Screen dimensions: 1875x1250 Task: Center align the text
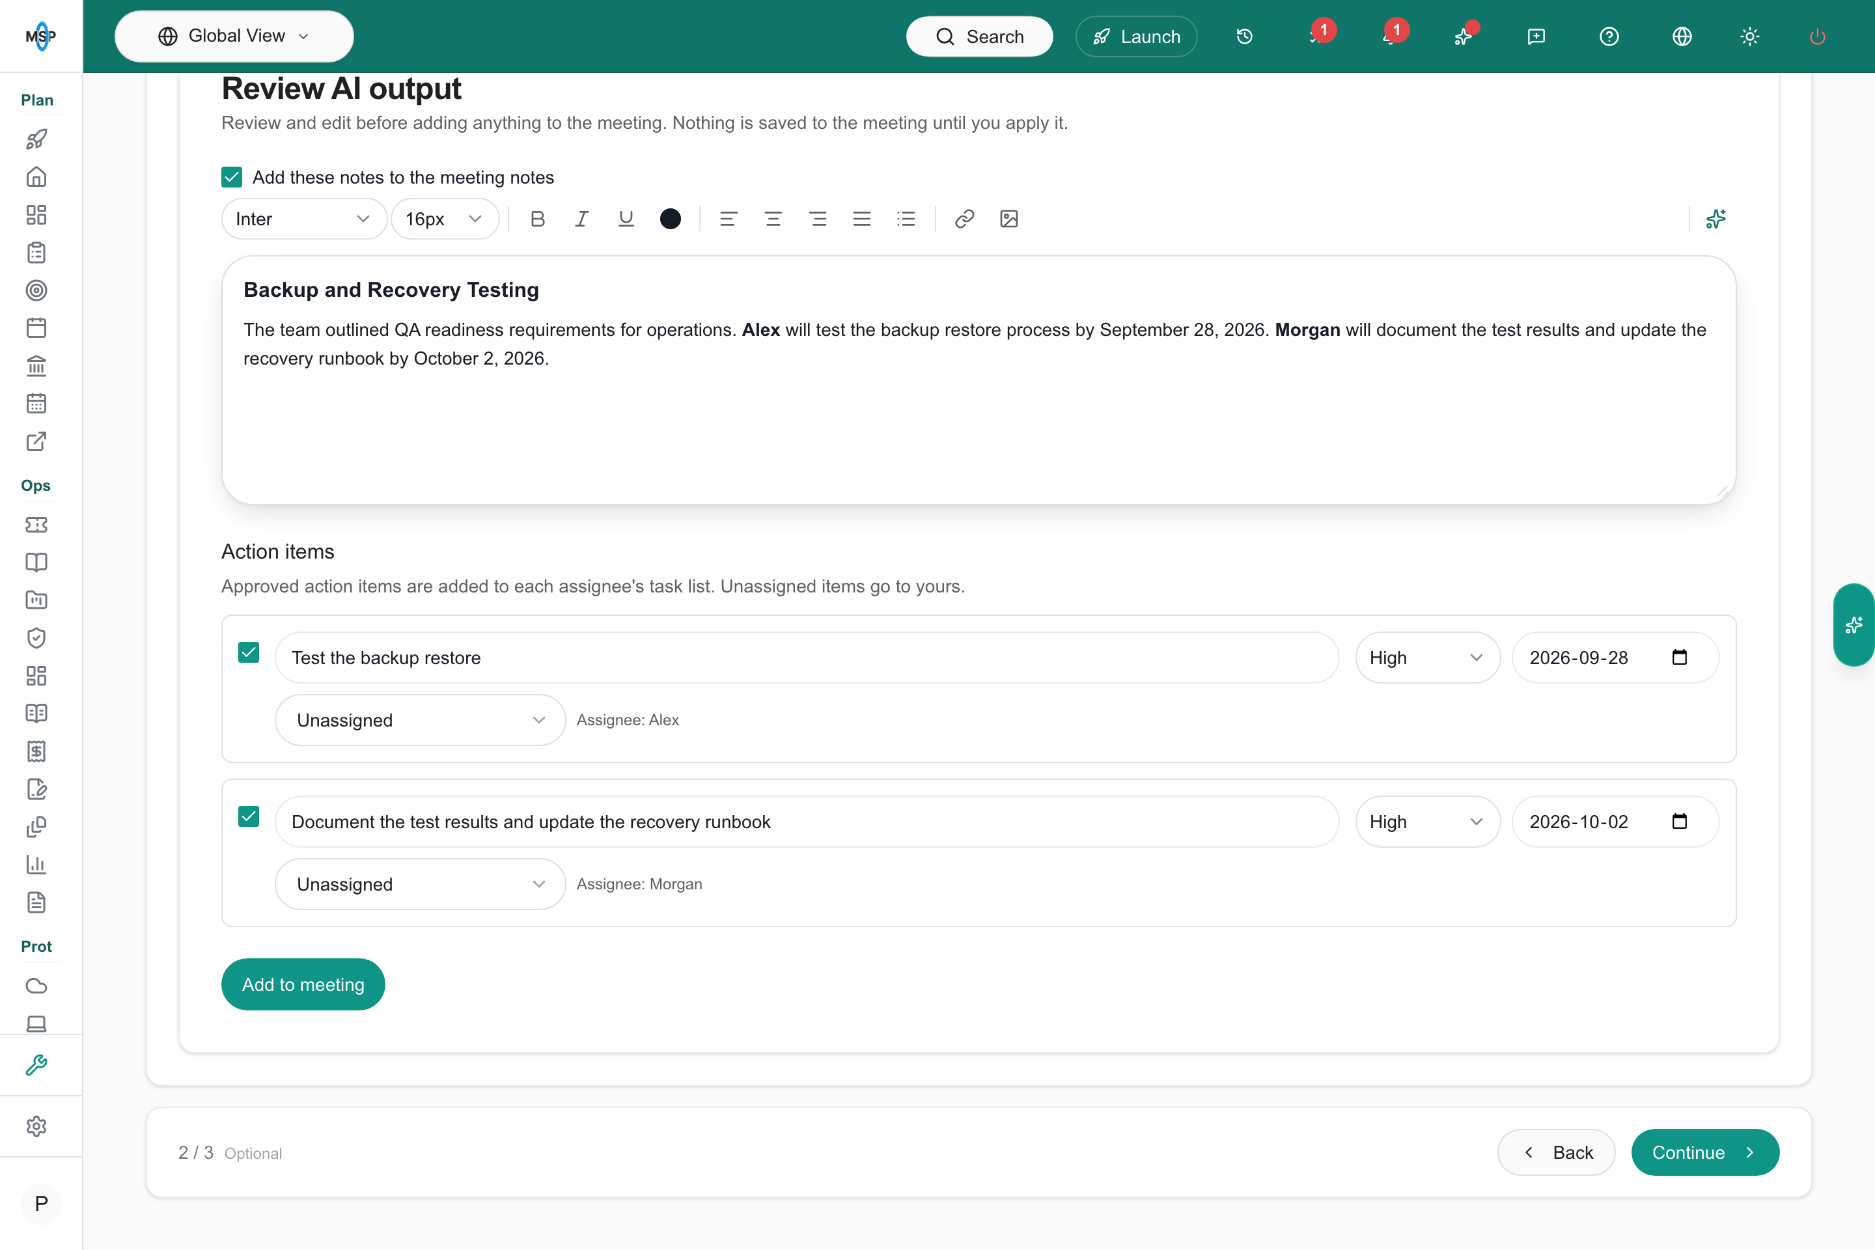[773, 219]
